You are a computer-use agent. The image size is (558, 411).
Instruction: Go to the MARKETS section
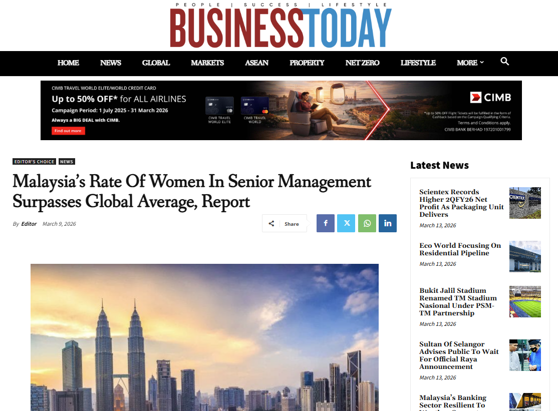coord(207,63)
